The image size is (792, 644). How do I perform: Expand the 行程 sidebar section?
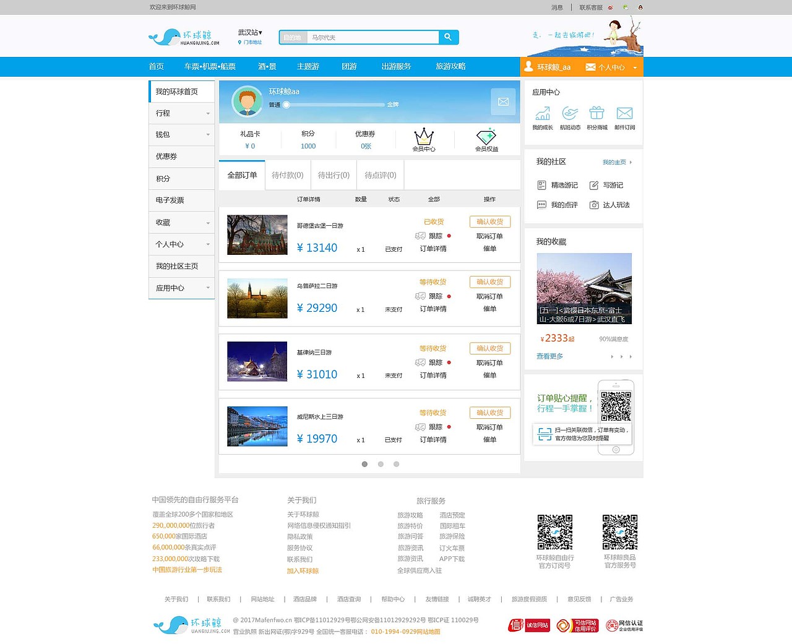181,113
